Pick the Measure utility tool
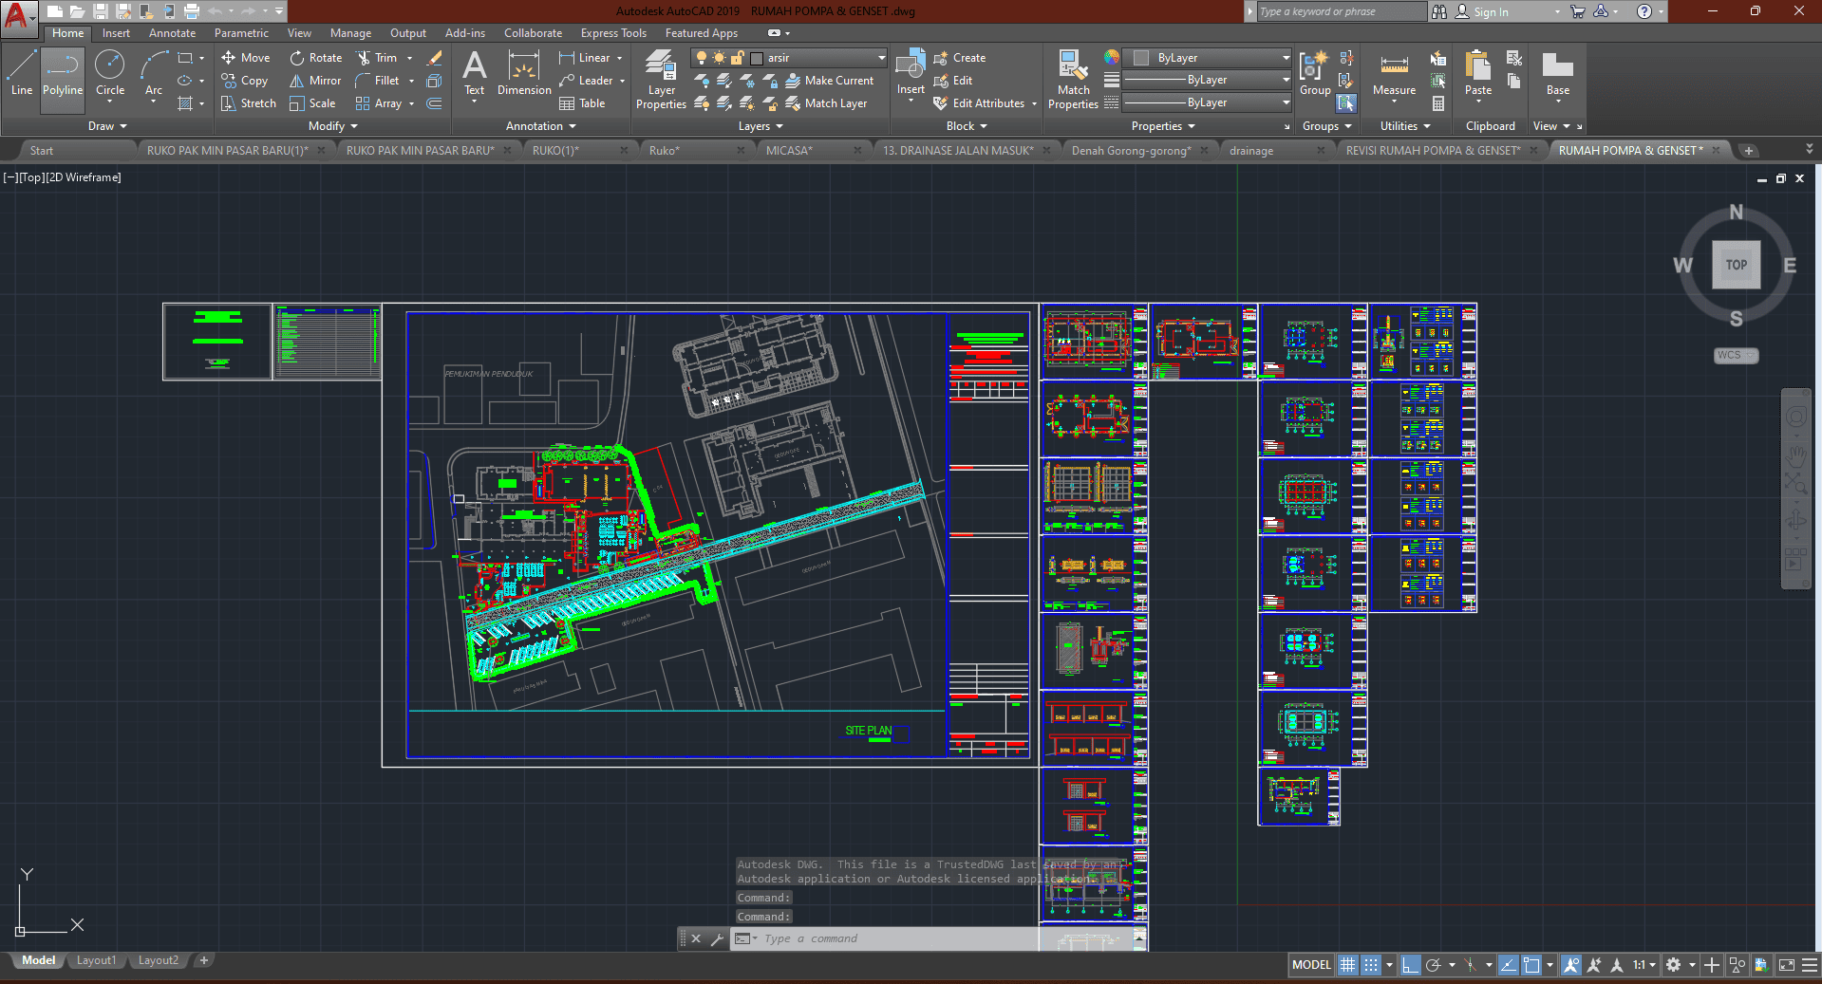Image resolution: width=1822 pixels, height=984 pixels. click(x=1394, y=74)
